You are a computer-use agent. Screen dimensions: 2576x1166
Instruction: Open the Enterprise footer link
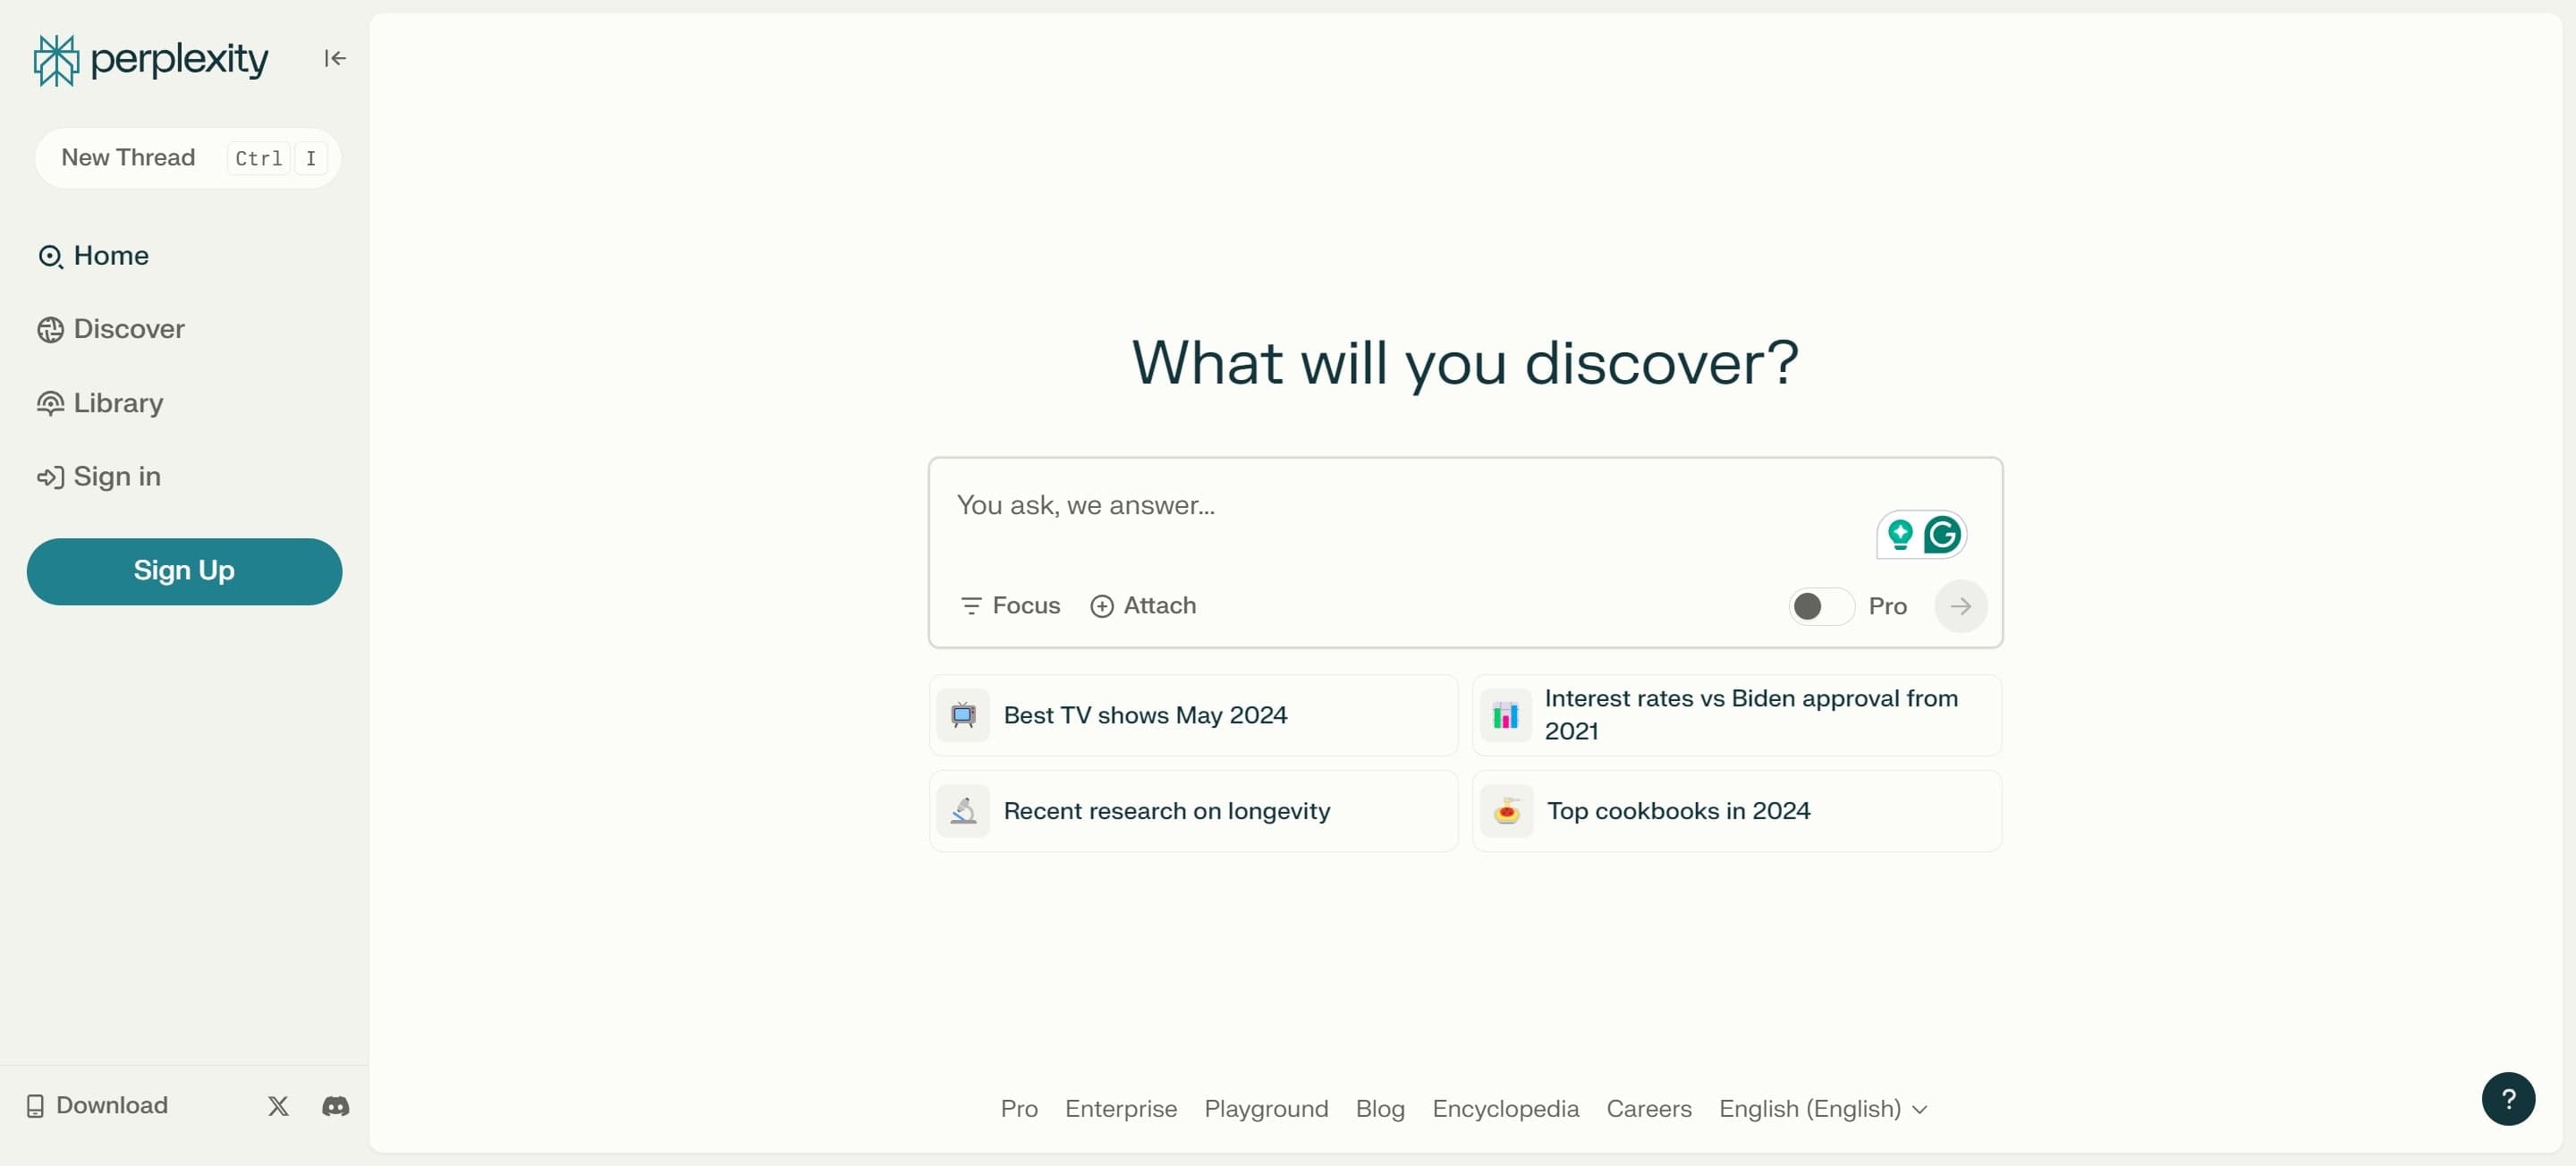click(1121, 1109)
